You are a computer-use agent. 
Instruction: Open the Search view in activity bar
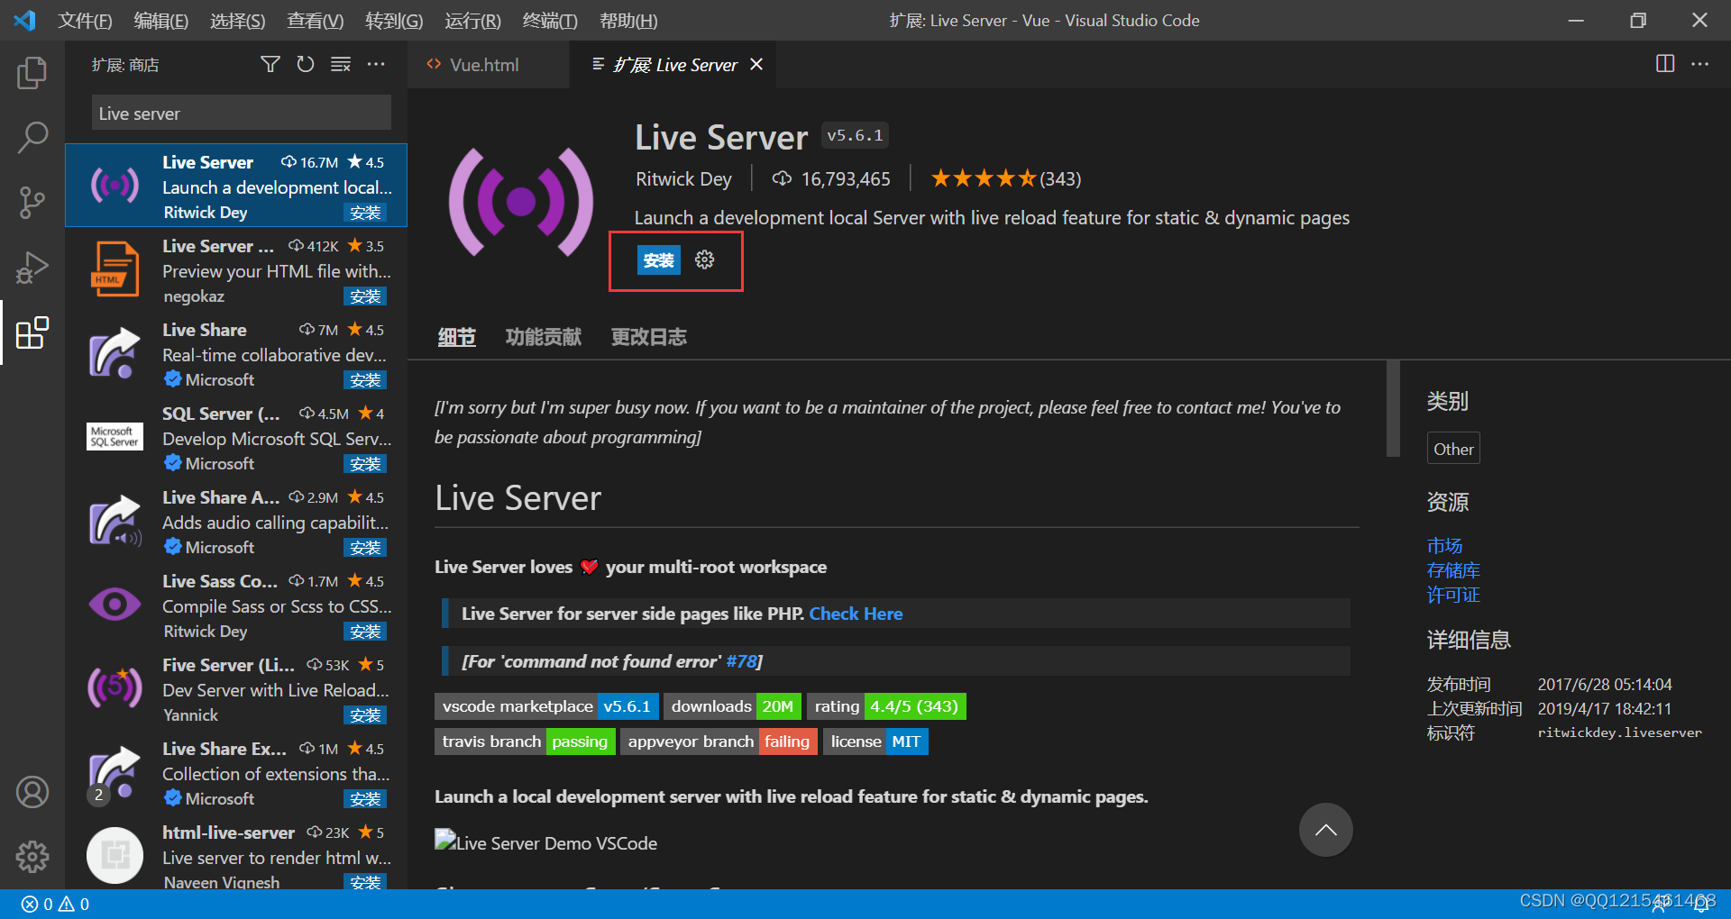(32, 138)
